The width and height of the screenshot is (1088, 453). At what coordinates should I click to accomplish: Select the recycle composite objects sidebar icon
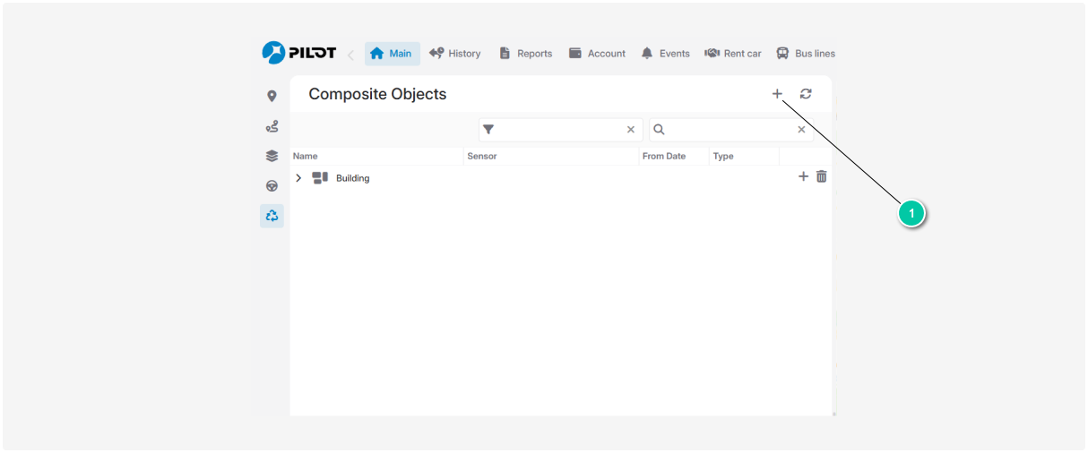click(x=272, y=216)
